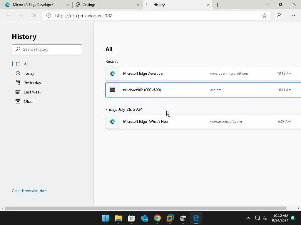The image size is (301, 225).
Task: Open the box-shaped taskbar icon next to Edge
Action: pyautogui.click(x=183, y=218)
